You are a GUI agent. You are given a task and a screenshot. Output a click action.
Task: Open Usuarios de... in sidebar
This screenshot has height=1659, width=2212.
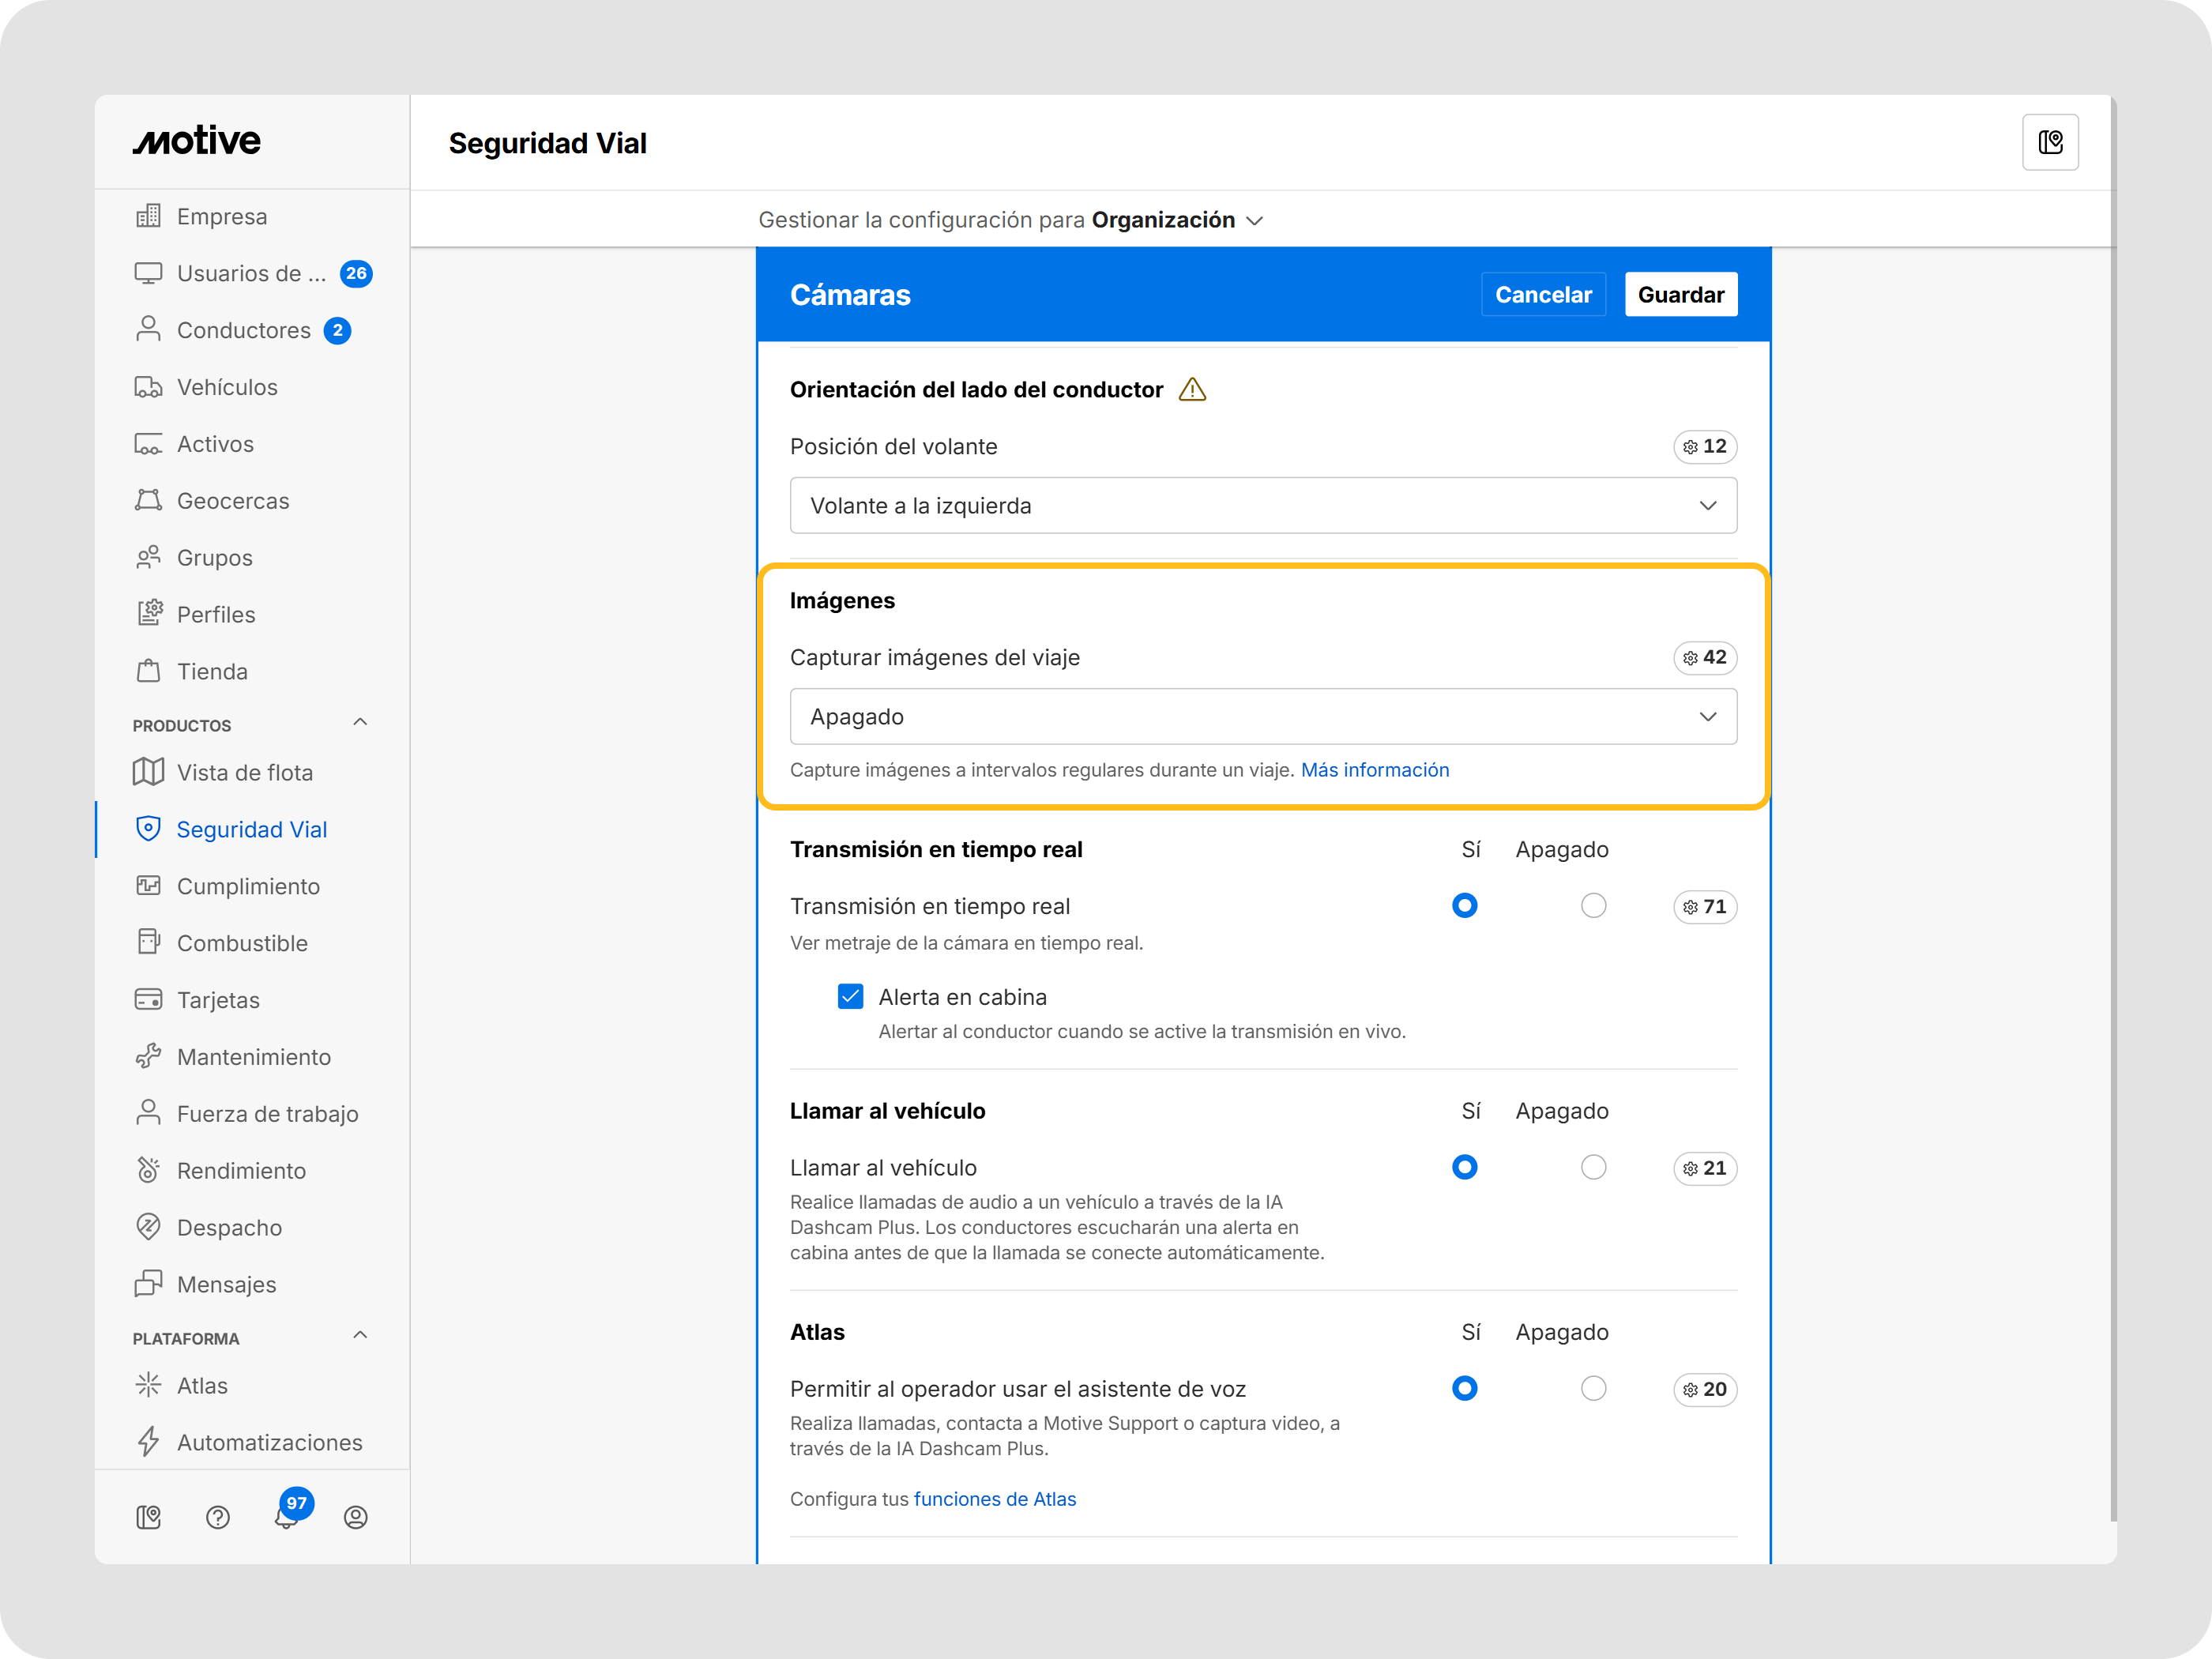252,273
